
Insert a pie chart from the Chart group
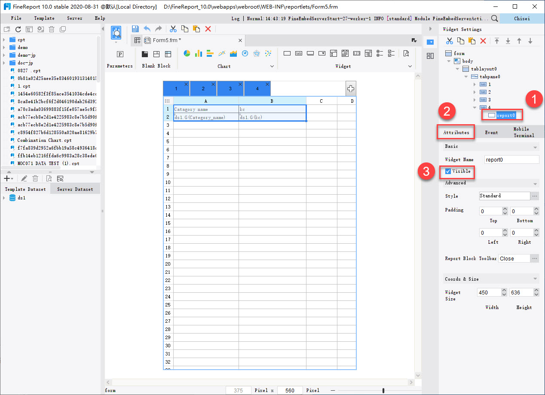coord(187,53)
